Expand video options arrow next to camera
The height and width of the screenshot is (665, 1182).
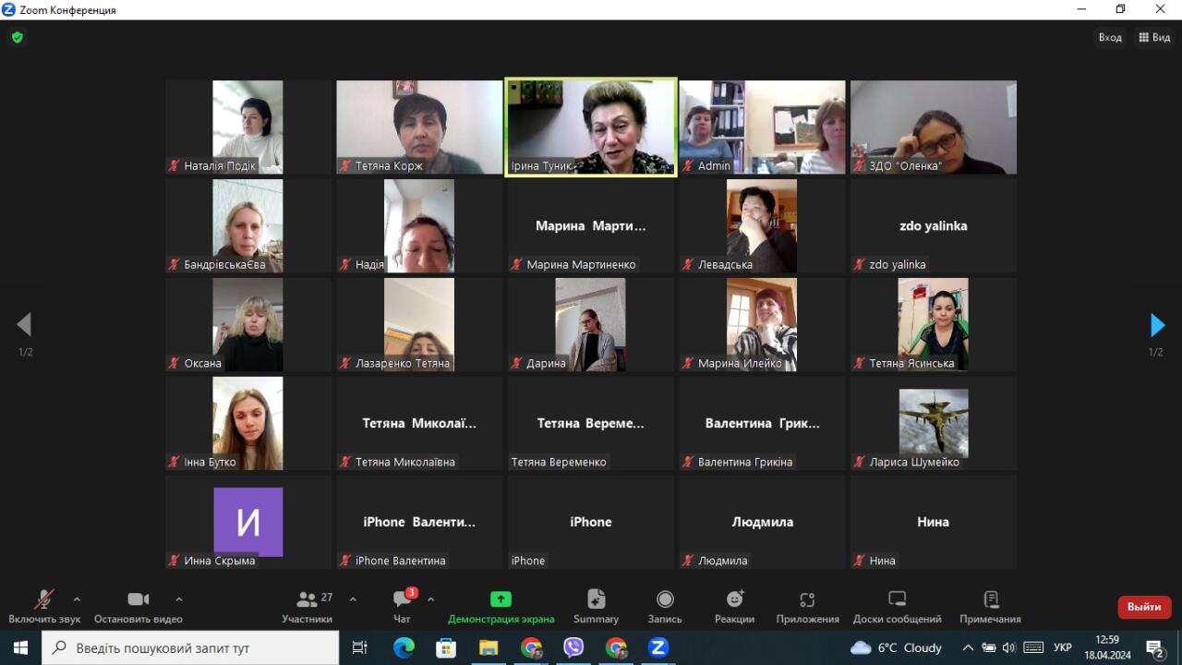coord(179,599)
